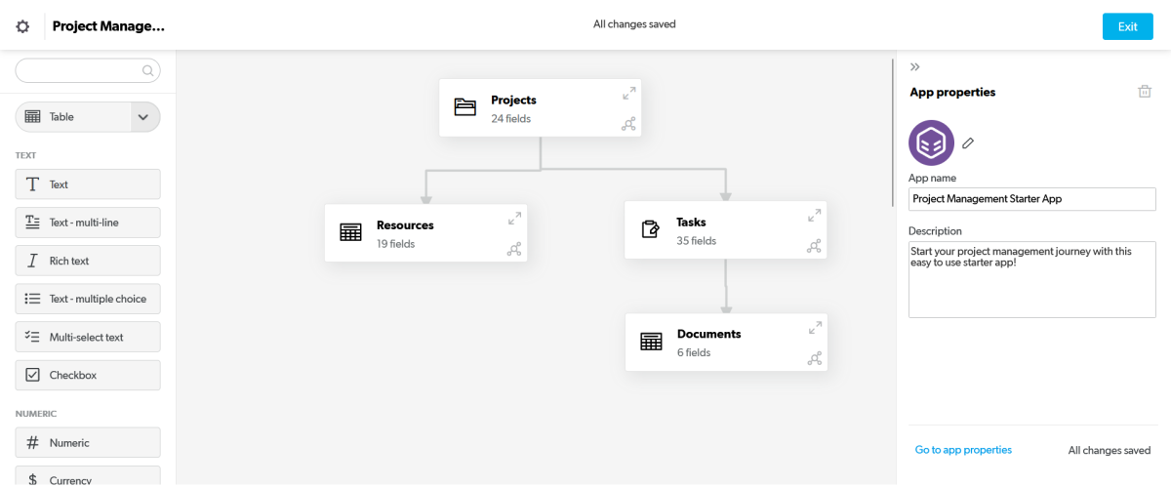Collapse the App properties panel
The width and height of the screenshot is (1171, 487).
click(915, 67)
